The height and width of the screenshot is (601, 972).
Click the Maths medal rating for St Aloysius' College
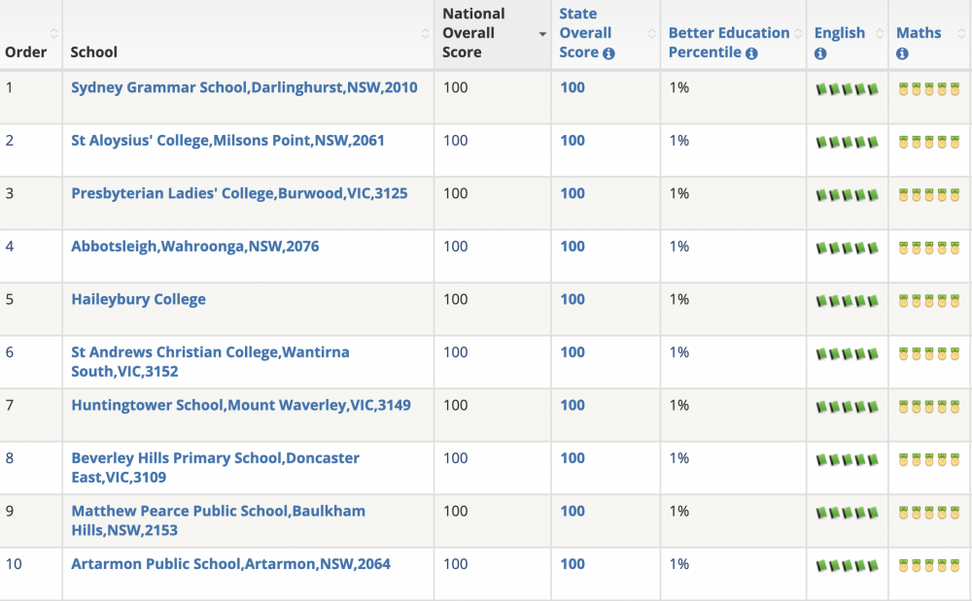pyautogui.click(x=928, y=143)
